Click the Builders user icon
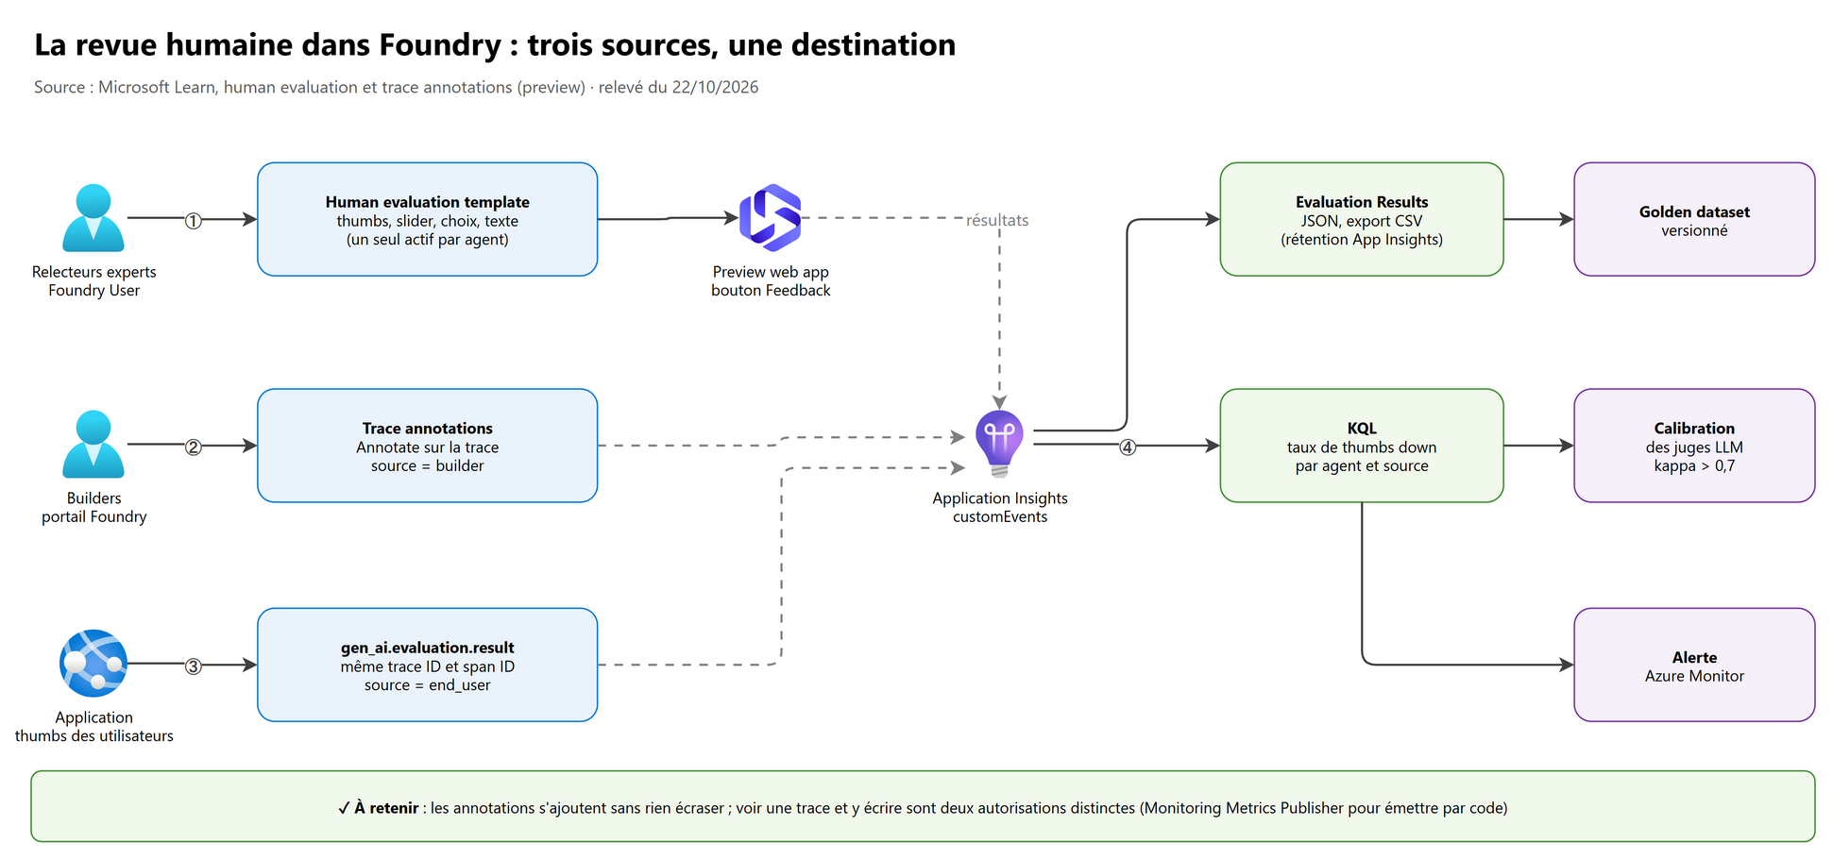1833x860 pixels. tap(93, 445)
